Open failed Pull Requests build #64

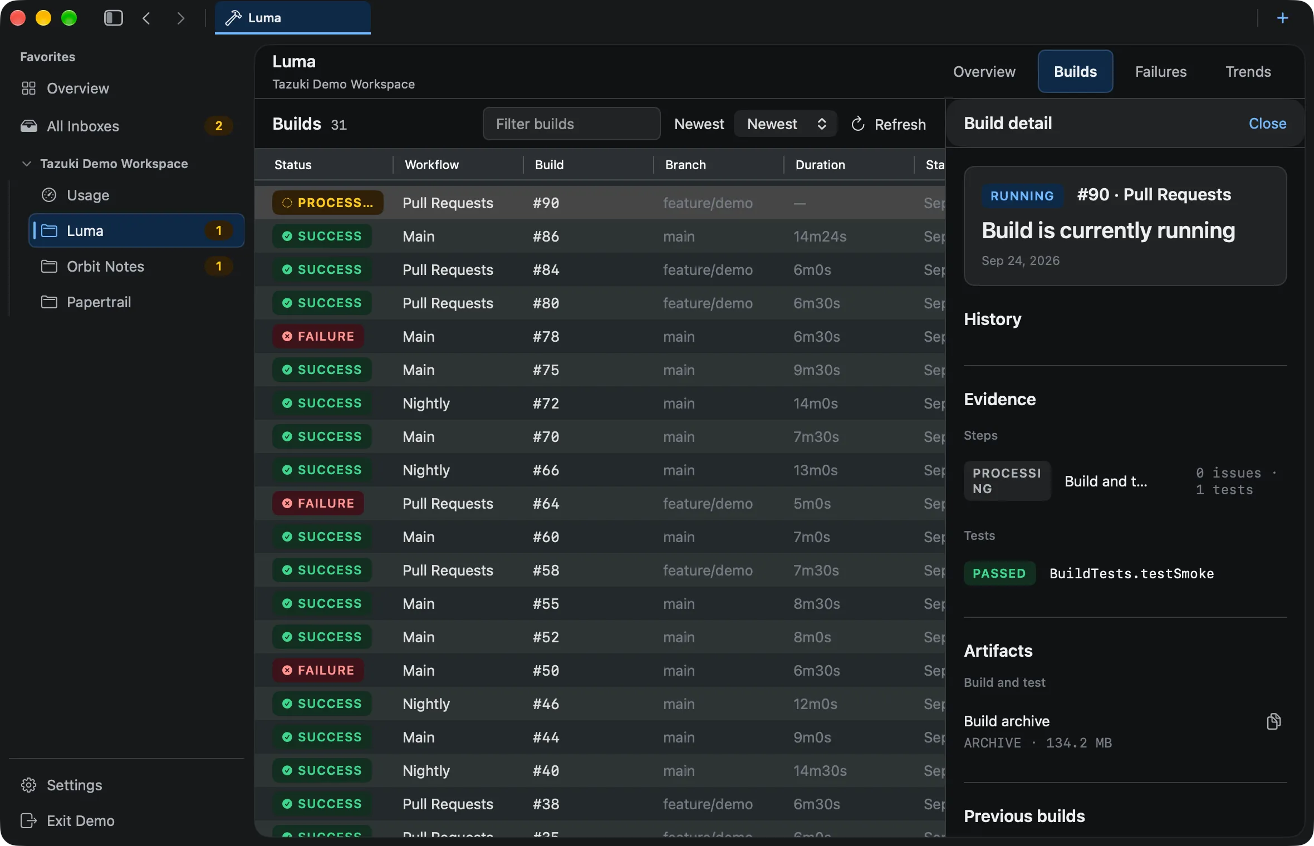[600, 503]
